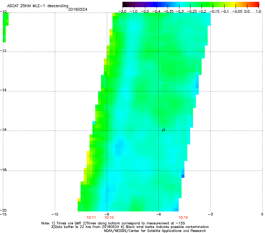Select the "-0.05" colorbar label
Viewport: 265px width, 233px height.
(x=237, y=11)
